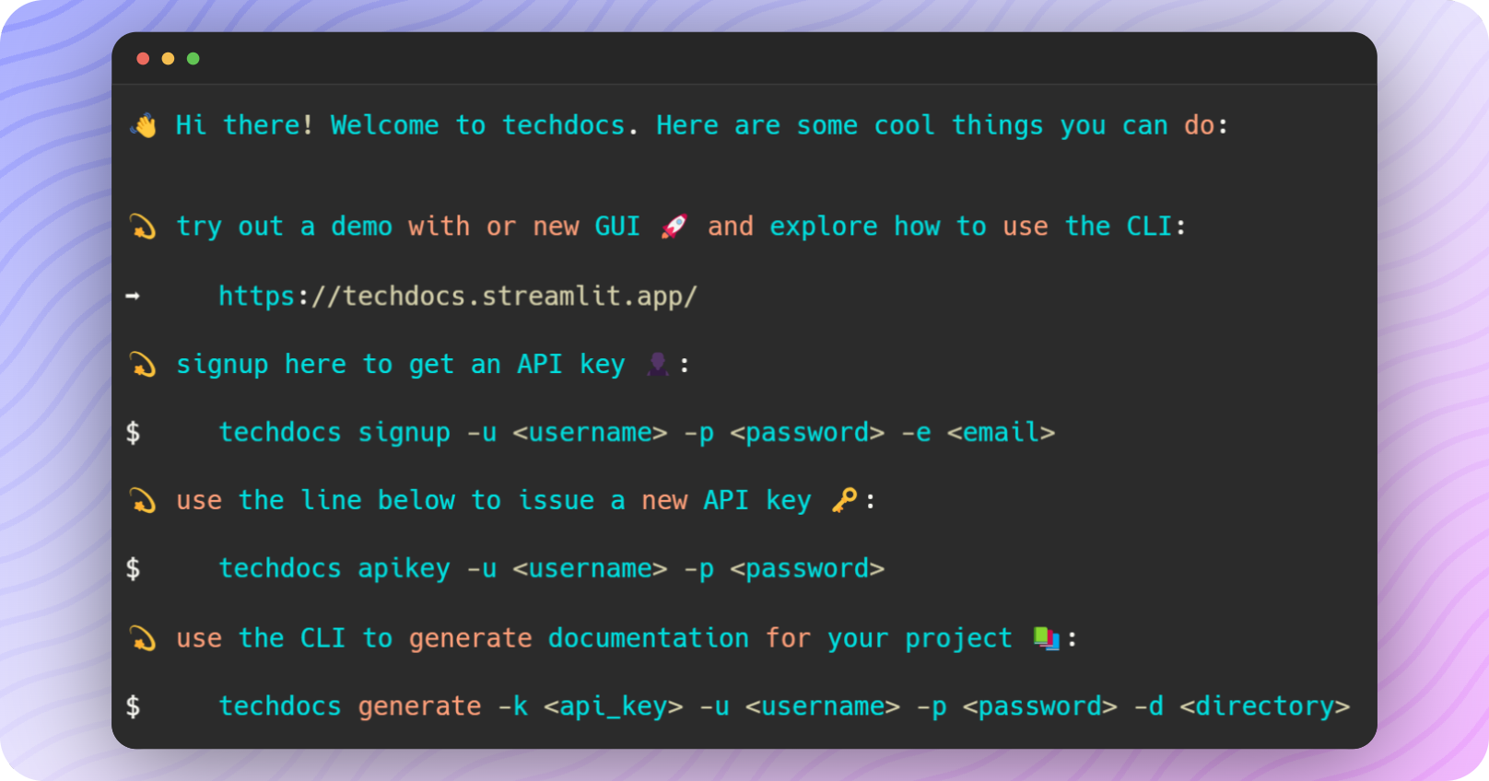Click the <directory> placeholder text
The image size is (1489, 781).
point(1264,706)
